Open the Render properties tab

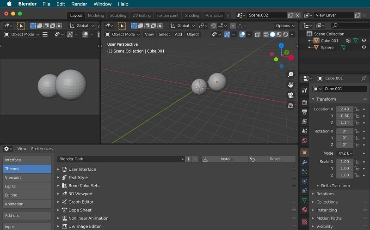tap(304, 102)
